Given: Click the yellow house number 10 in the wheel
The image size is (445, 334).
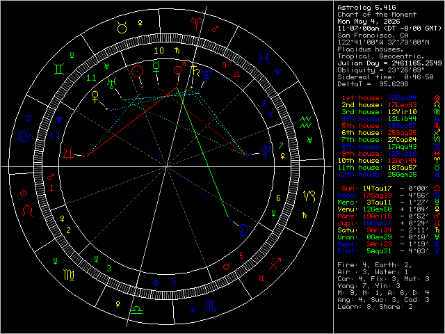Looking at the screenshot, I should pos(159,51).
